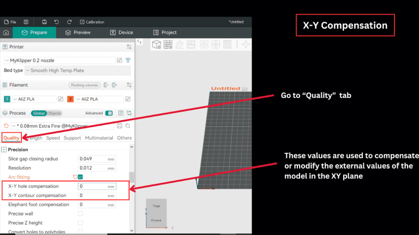Remove a filament slot icon
Viewport: 419px width, 235px height.
click(x=106, y=85)
